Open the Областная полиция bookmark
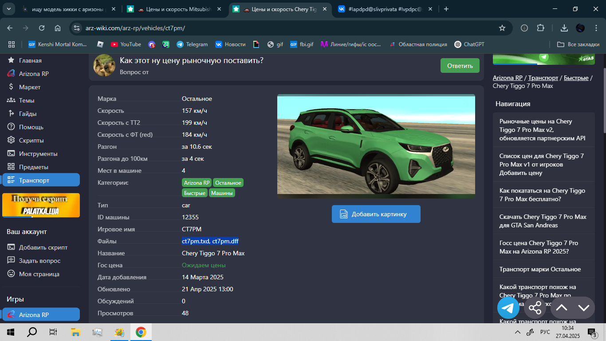This screenshot has height=341, width=606. click(x=418, y=44)
